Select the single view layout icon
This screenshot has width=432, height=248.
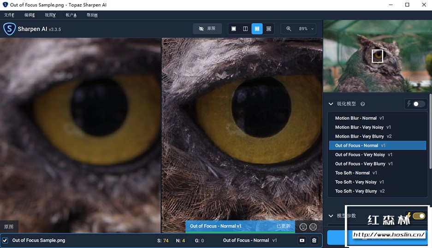pyautogui.click(x=234, y=29)
